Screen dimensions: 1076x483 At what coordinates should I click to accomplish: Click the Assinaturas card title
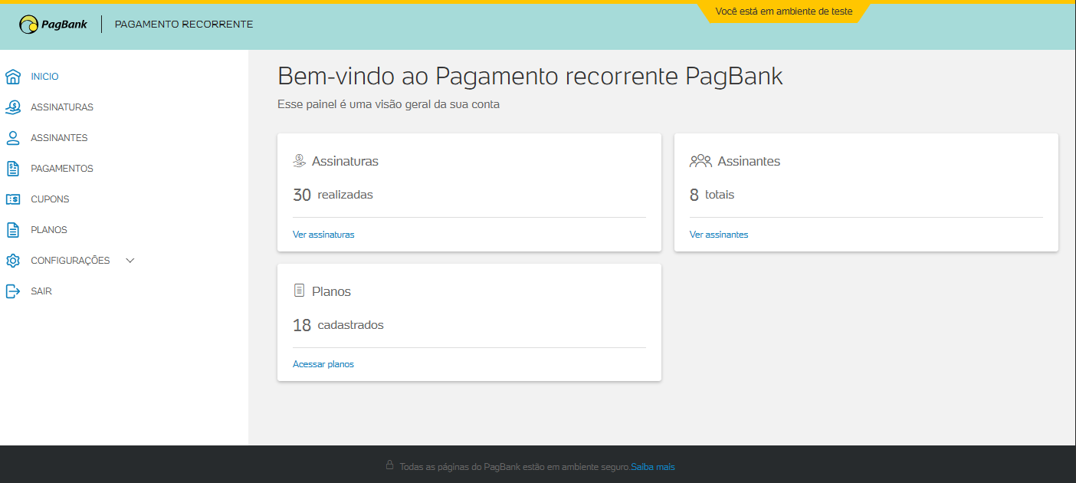pos(345,161)
